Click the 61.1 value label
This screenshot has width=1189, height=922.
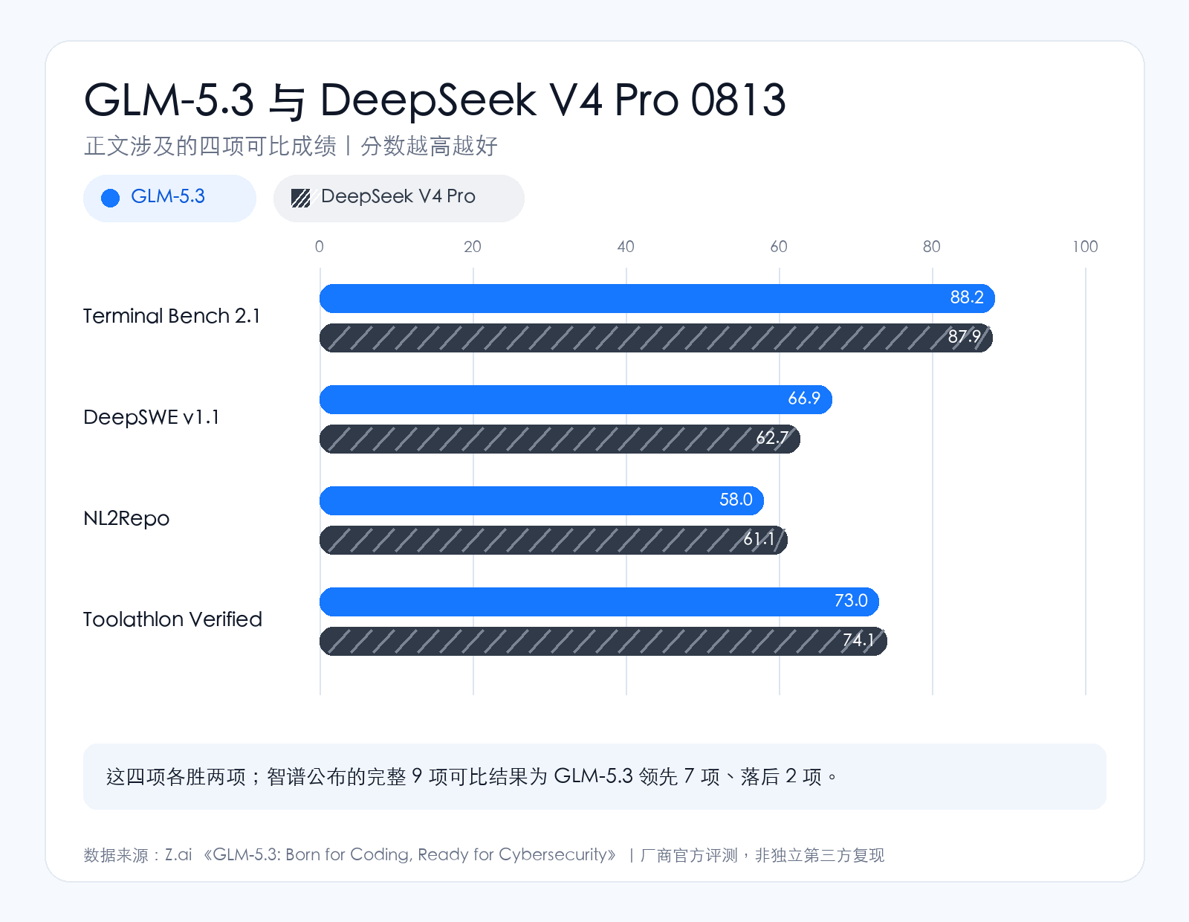coord(759,539)
